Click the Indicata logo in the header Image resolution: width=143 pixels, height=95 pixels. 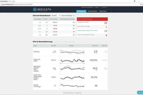[42, 9]
